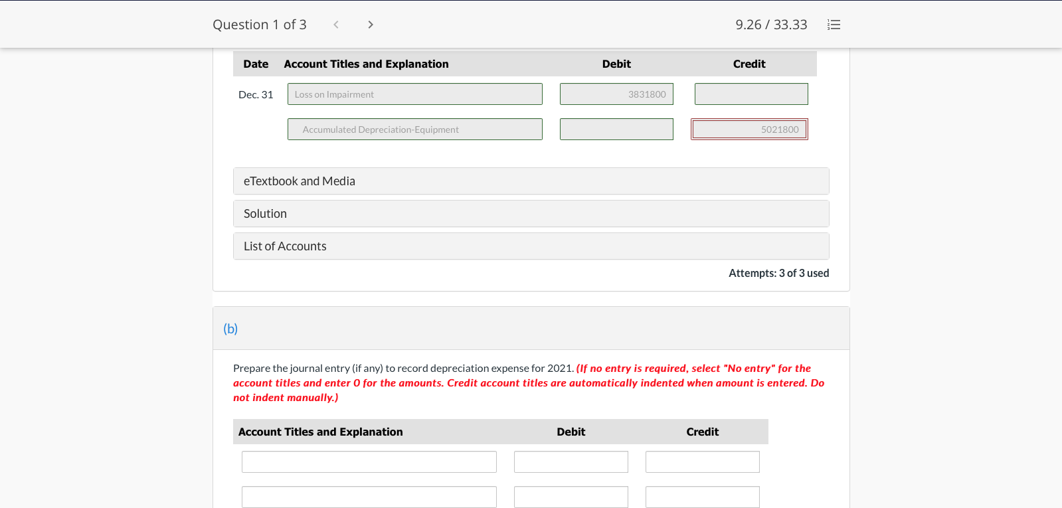Click the Accumulated Depreciation-Equipment account field
The height and width of the screenshot is (508, 1062).
(415, 129)
